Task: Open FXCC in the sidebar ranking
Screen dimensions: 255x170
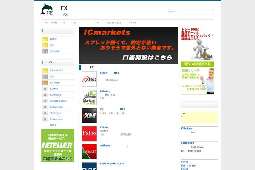Action: pyautogui.click(x=53, y=125)
